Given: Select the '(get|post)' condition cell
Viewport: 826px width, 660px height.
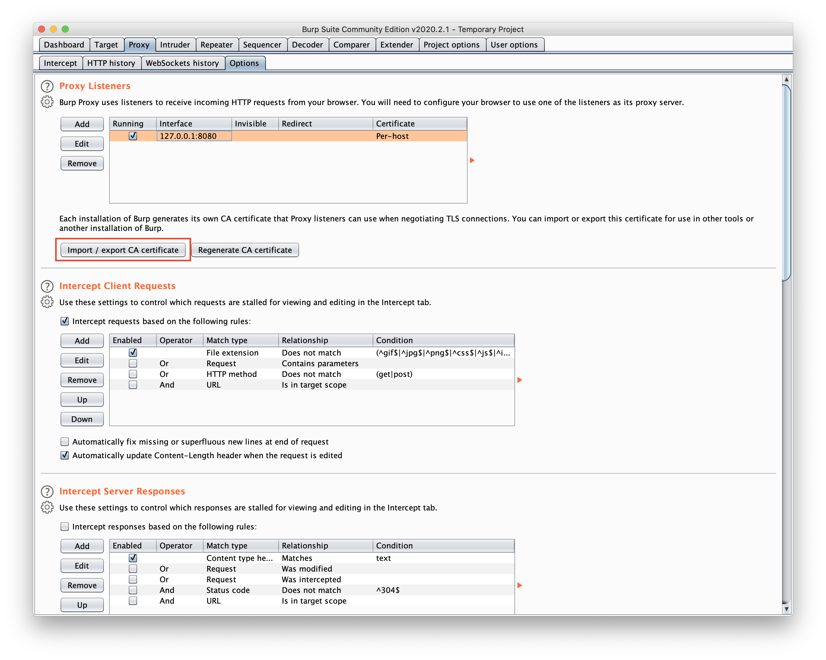Looking at the screenshot, I should (x=443, y=374).
